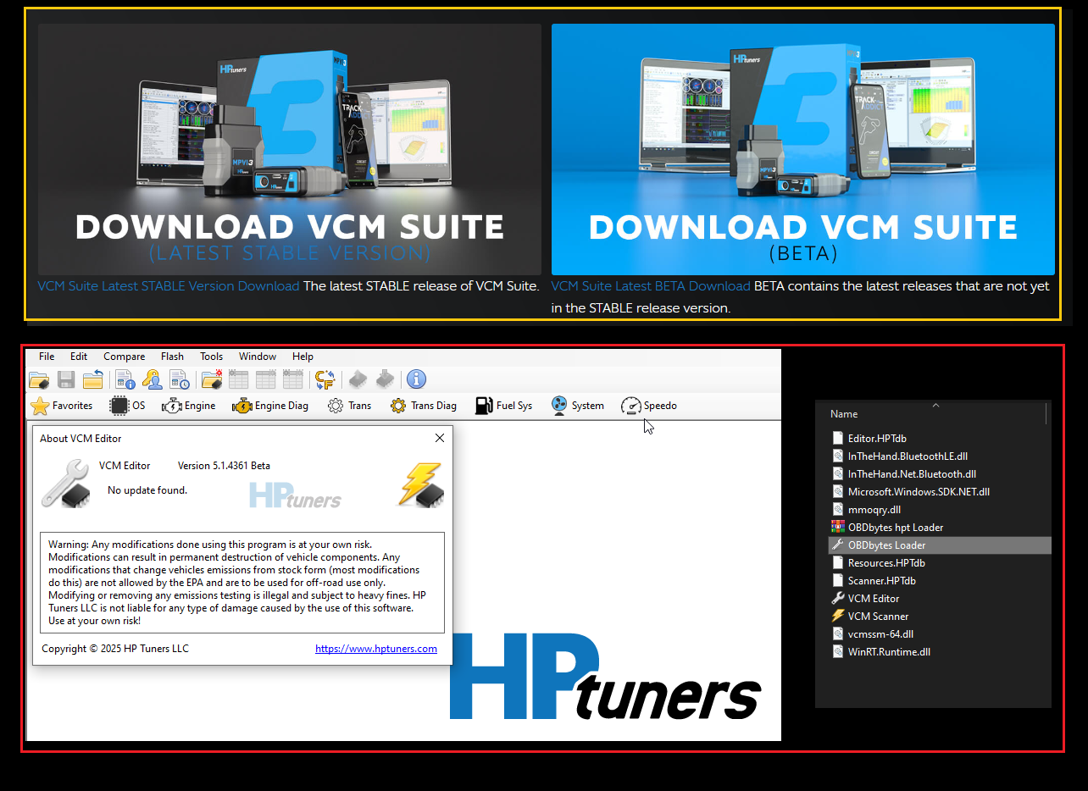This screenshot has height=791, width=1088.
Task: Open the Engine Diag section
Action: 270,406
